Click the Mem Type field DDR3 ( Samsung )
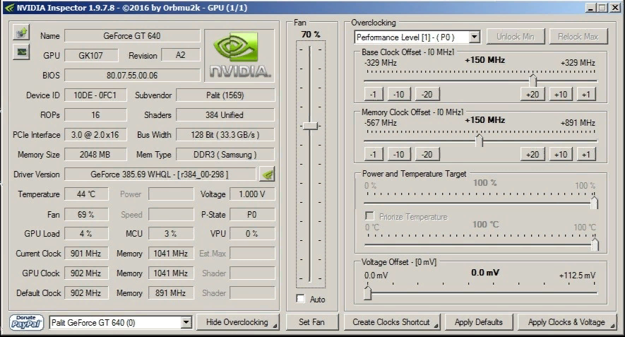The image size is (625, 337). click(225, 154)
